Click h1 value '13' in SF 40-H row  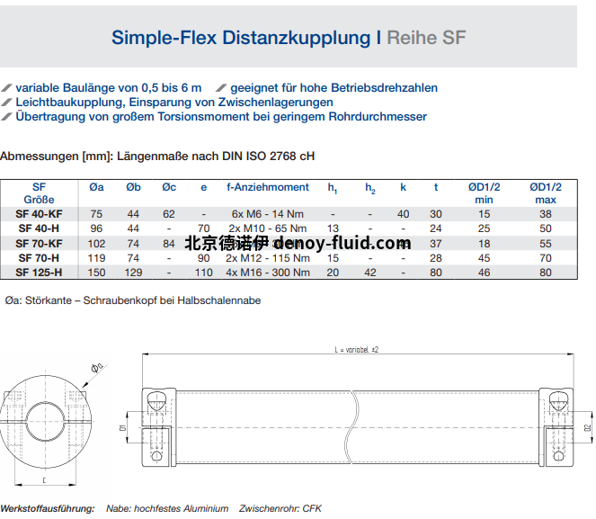click(333, 228)
